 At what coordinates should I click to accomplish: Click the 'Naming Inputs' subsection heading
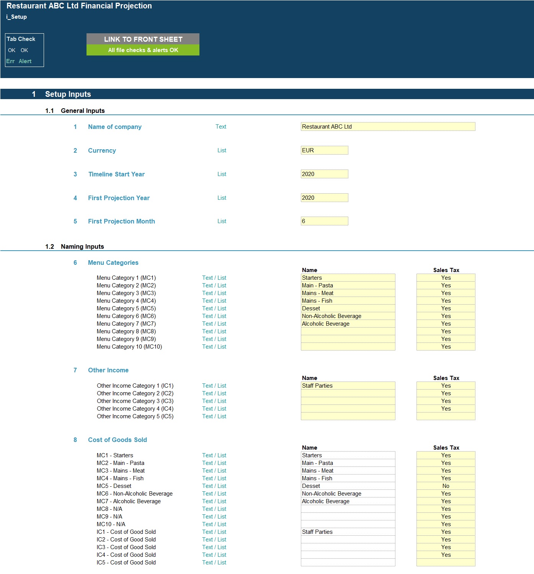point(82,246)
